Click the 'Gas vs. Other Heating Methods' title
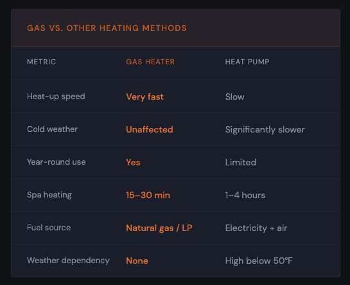Image resolution: width=350 pixels, height=285 pixels. coord(107,28)
